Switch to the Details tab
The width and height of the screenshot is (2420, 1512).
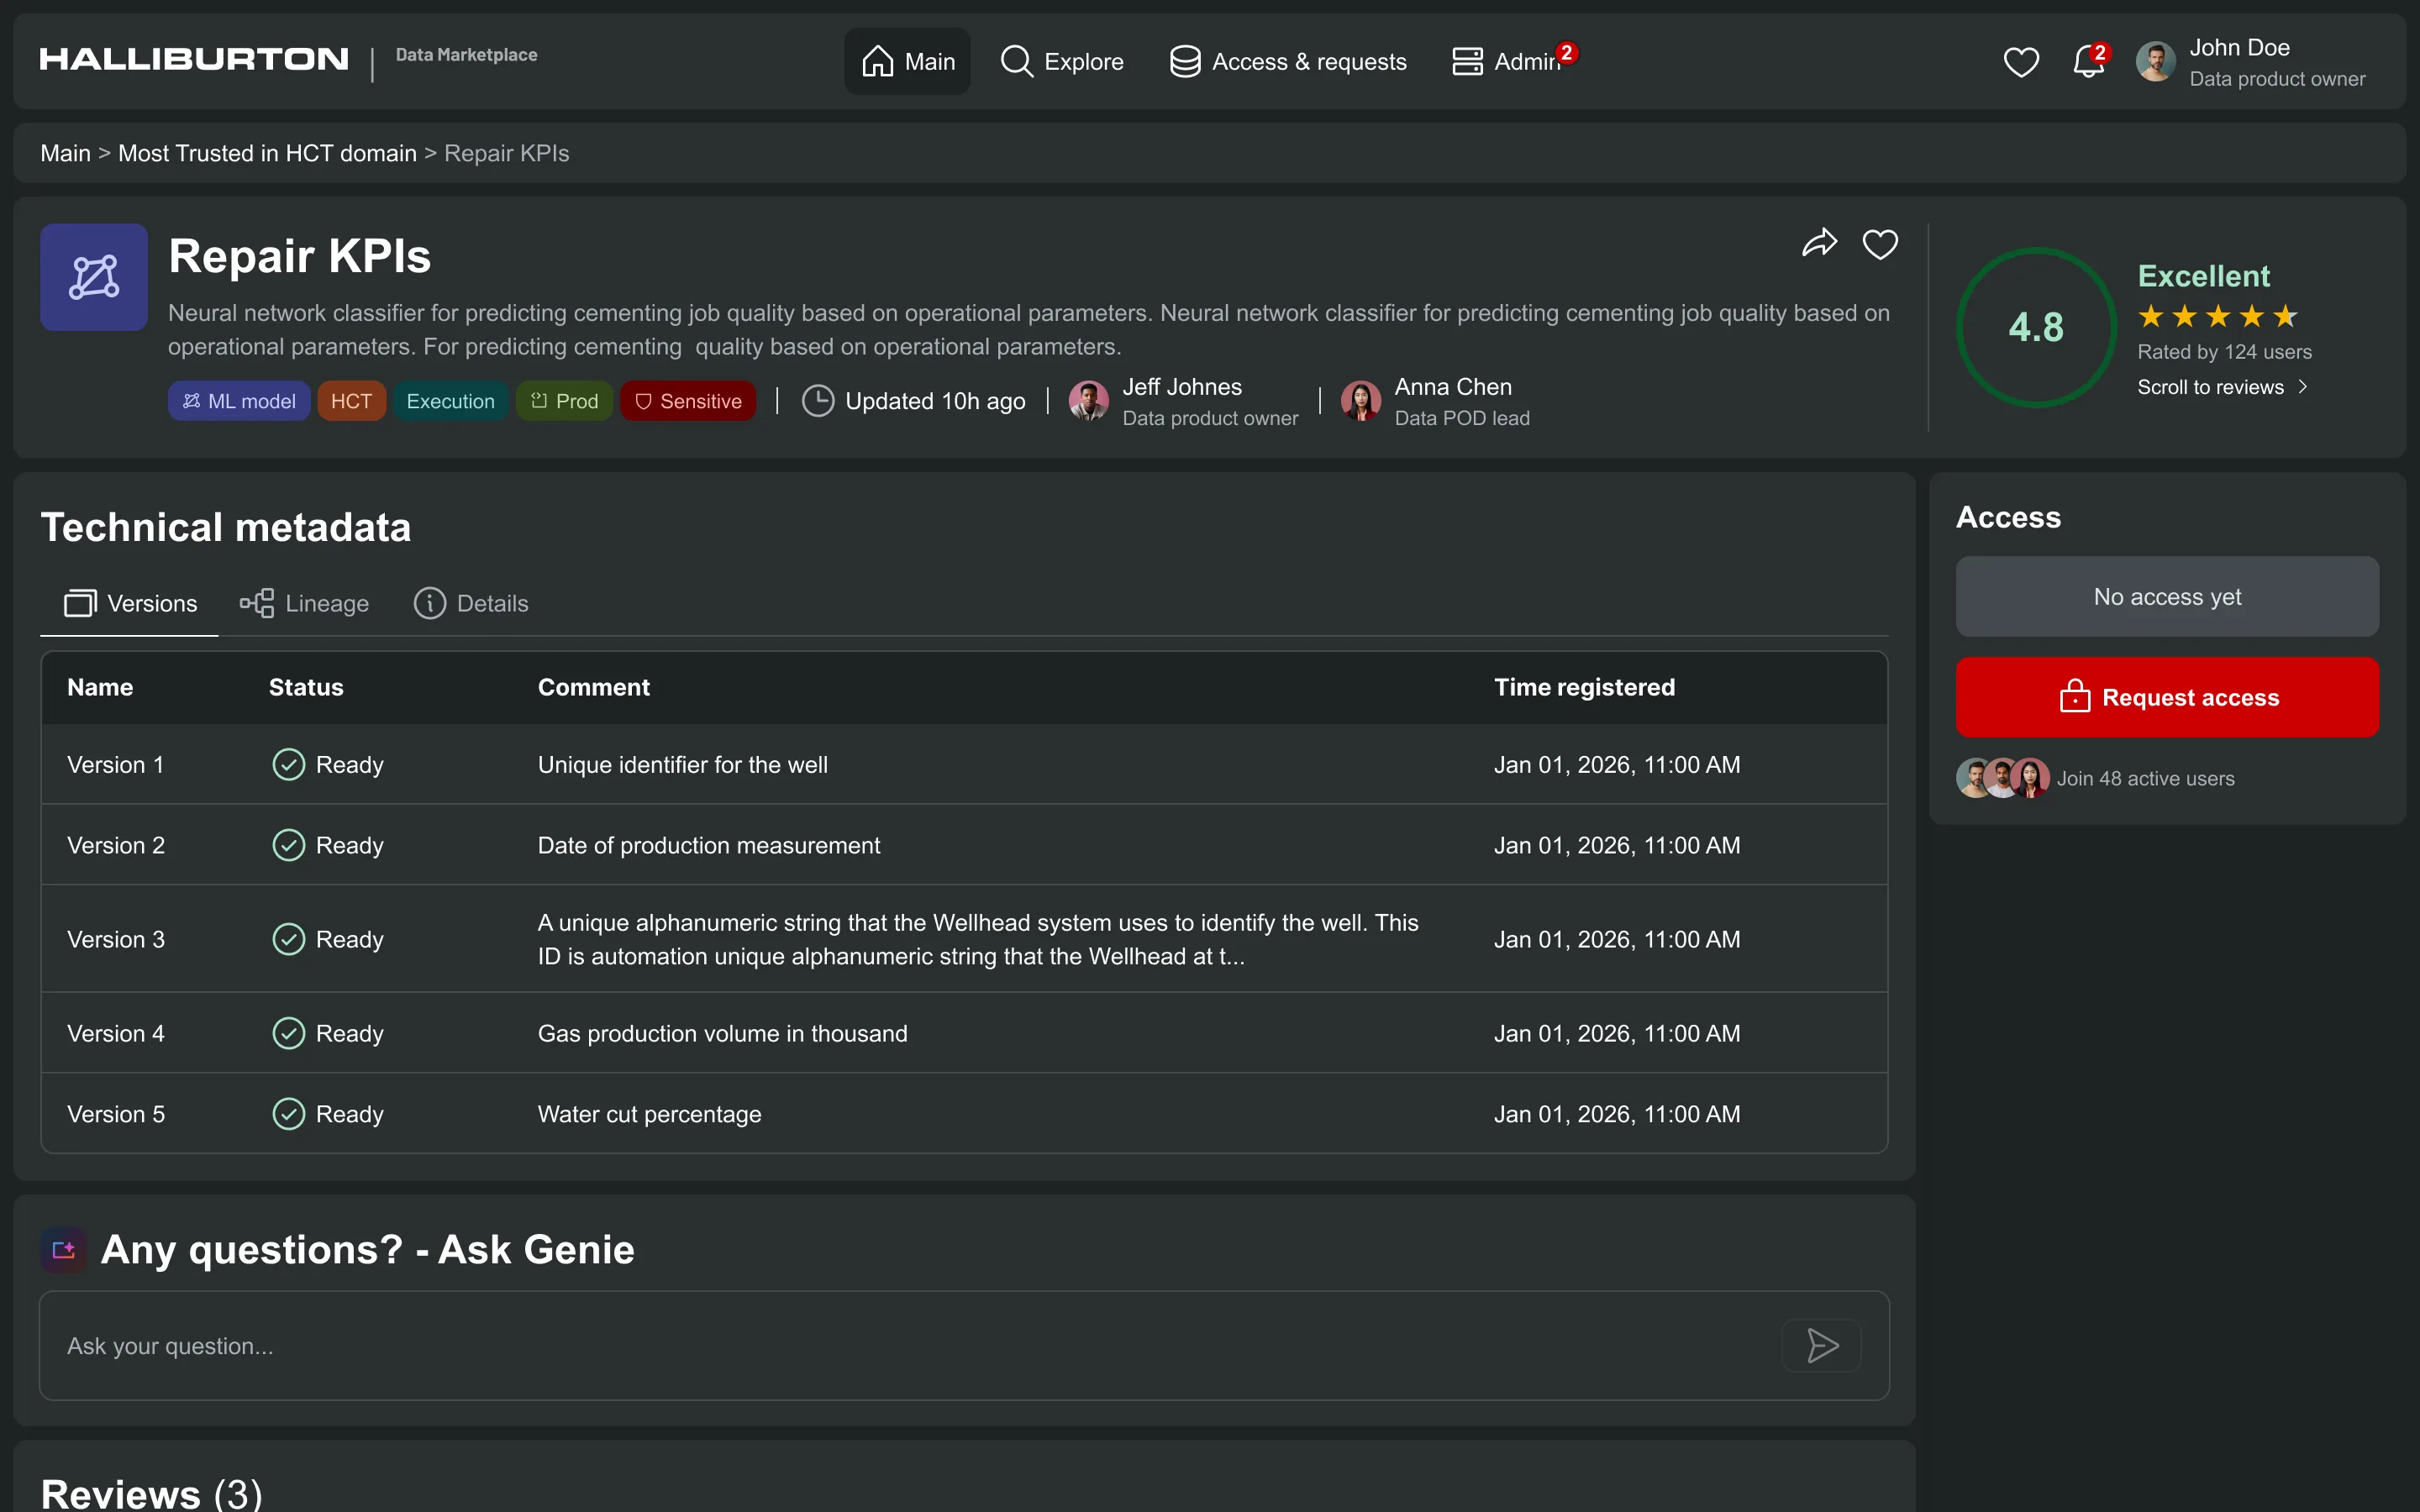[x=471, y=603]
